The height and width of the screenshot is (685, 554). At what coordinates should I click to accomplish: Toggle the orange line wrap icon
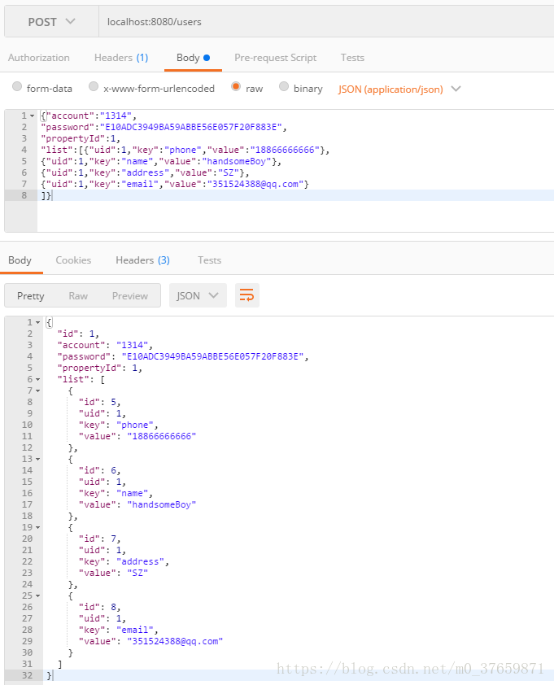(x=246, y=296)
